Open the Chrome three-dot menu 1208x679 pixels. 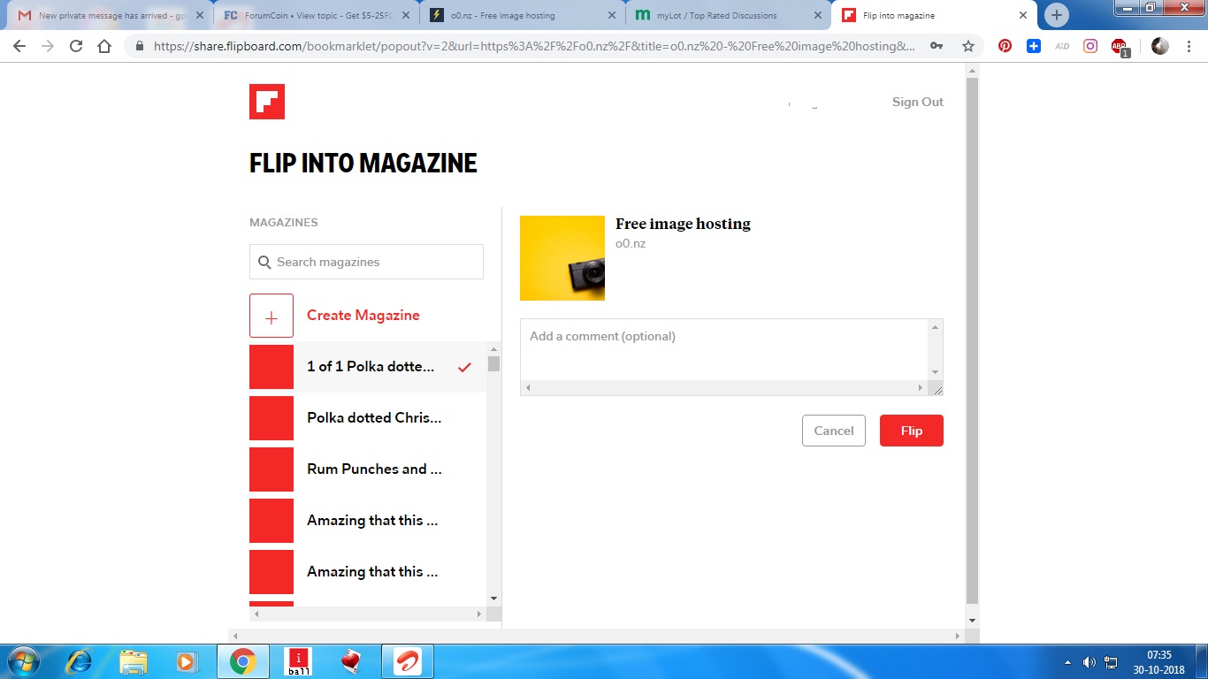point(1189,45)
